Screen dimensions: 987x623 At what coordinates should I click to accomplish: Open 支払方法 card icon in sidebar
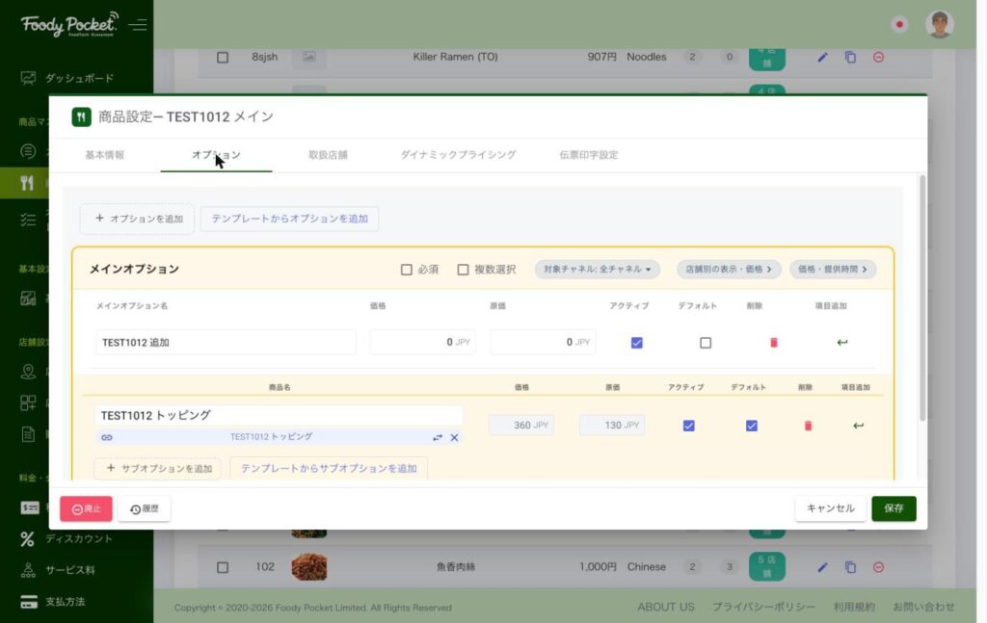29,602
